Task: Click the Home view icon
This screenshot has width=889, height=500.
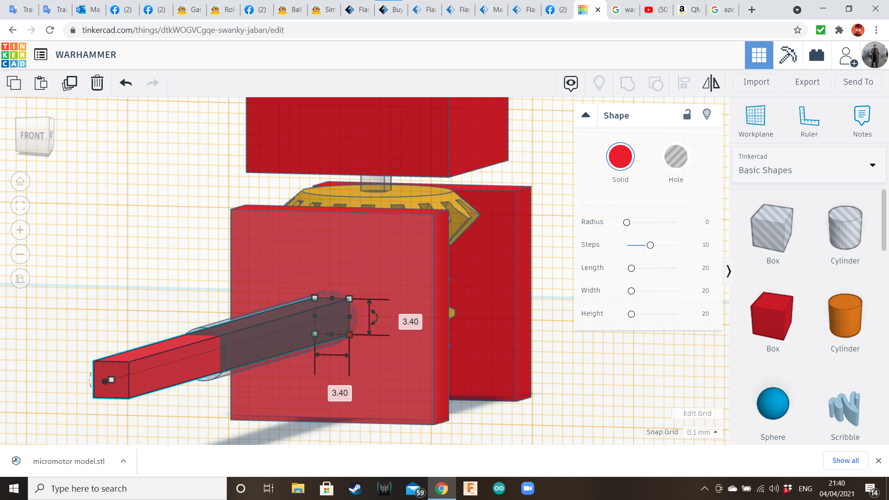Action: (x=20, y=181)
